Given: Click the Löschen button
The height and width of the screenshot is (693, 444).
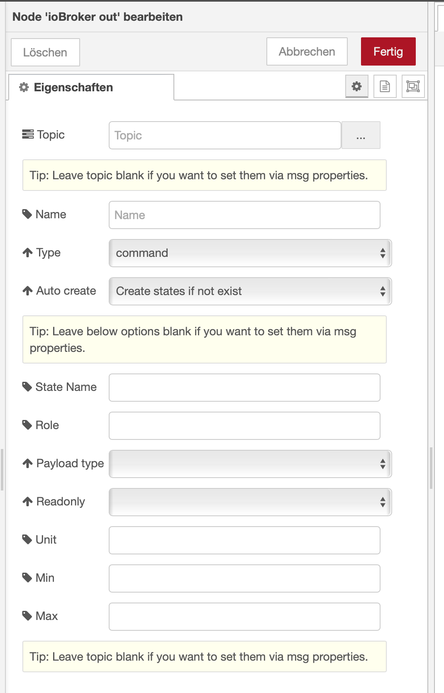Looking at the screenshot, I should 45,53.
